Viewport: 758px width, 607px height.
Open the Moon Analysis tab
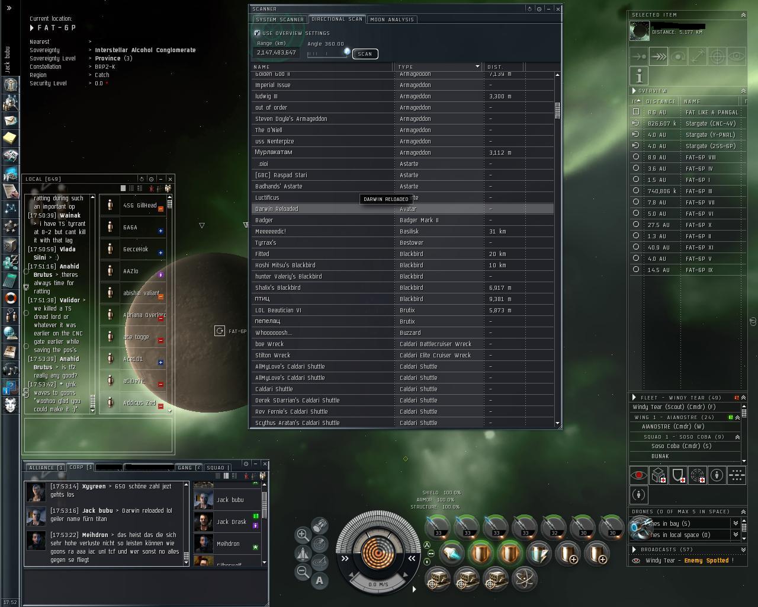(x=392, y=20)
